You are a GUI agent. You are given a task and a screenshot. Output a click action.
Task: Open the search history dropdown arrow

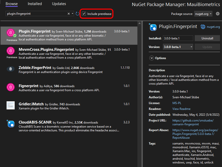pos(72,14)
